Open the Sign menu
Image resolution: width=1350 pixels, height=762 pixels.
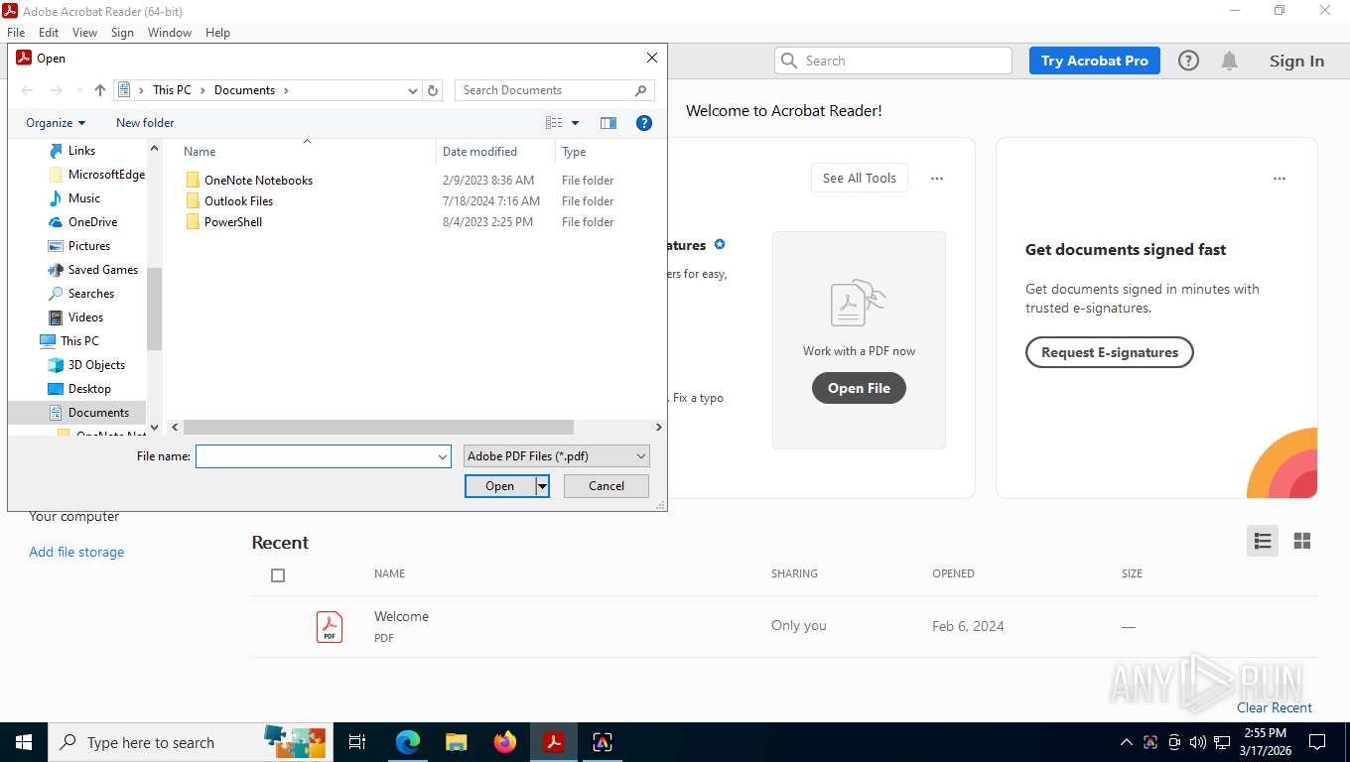coord(122,33)
